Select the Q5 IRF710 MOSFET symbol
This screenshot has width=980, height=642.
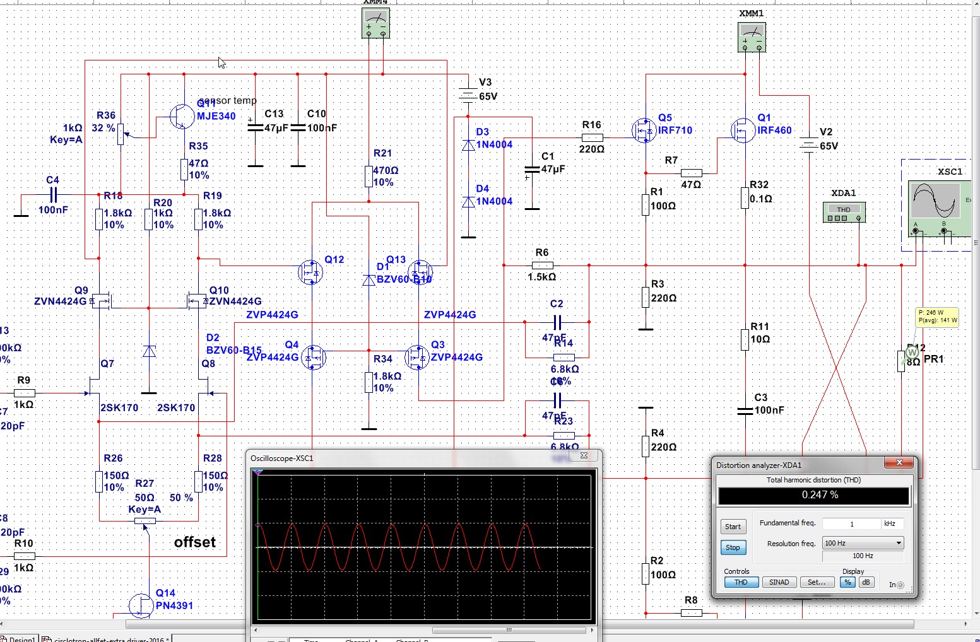[x=644, y=130]
